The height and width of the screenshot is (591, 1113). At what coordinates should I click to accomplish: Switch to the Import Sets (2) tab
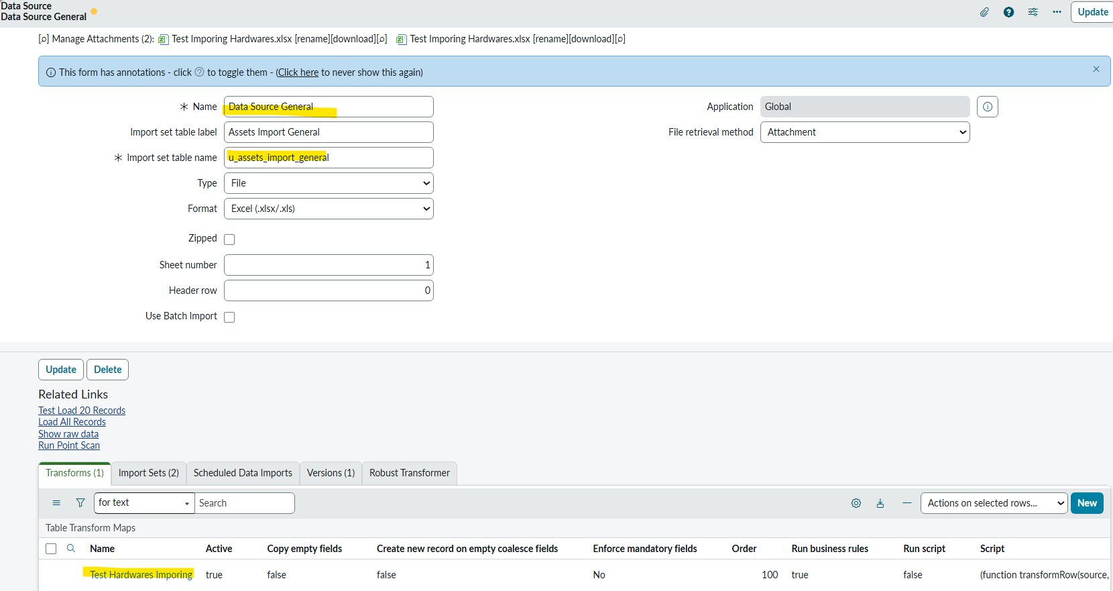148,473
